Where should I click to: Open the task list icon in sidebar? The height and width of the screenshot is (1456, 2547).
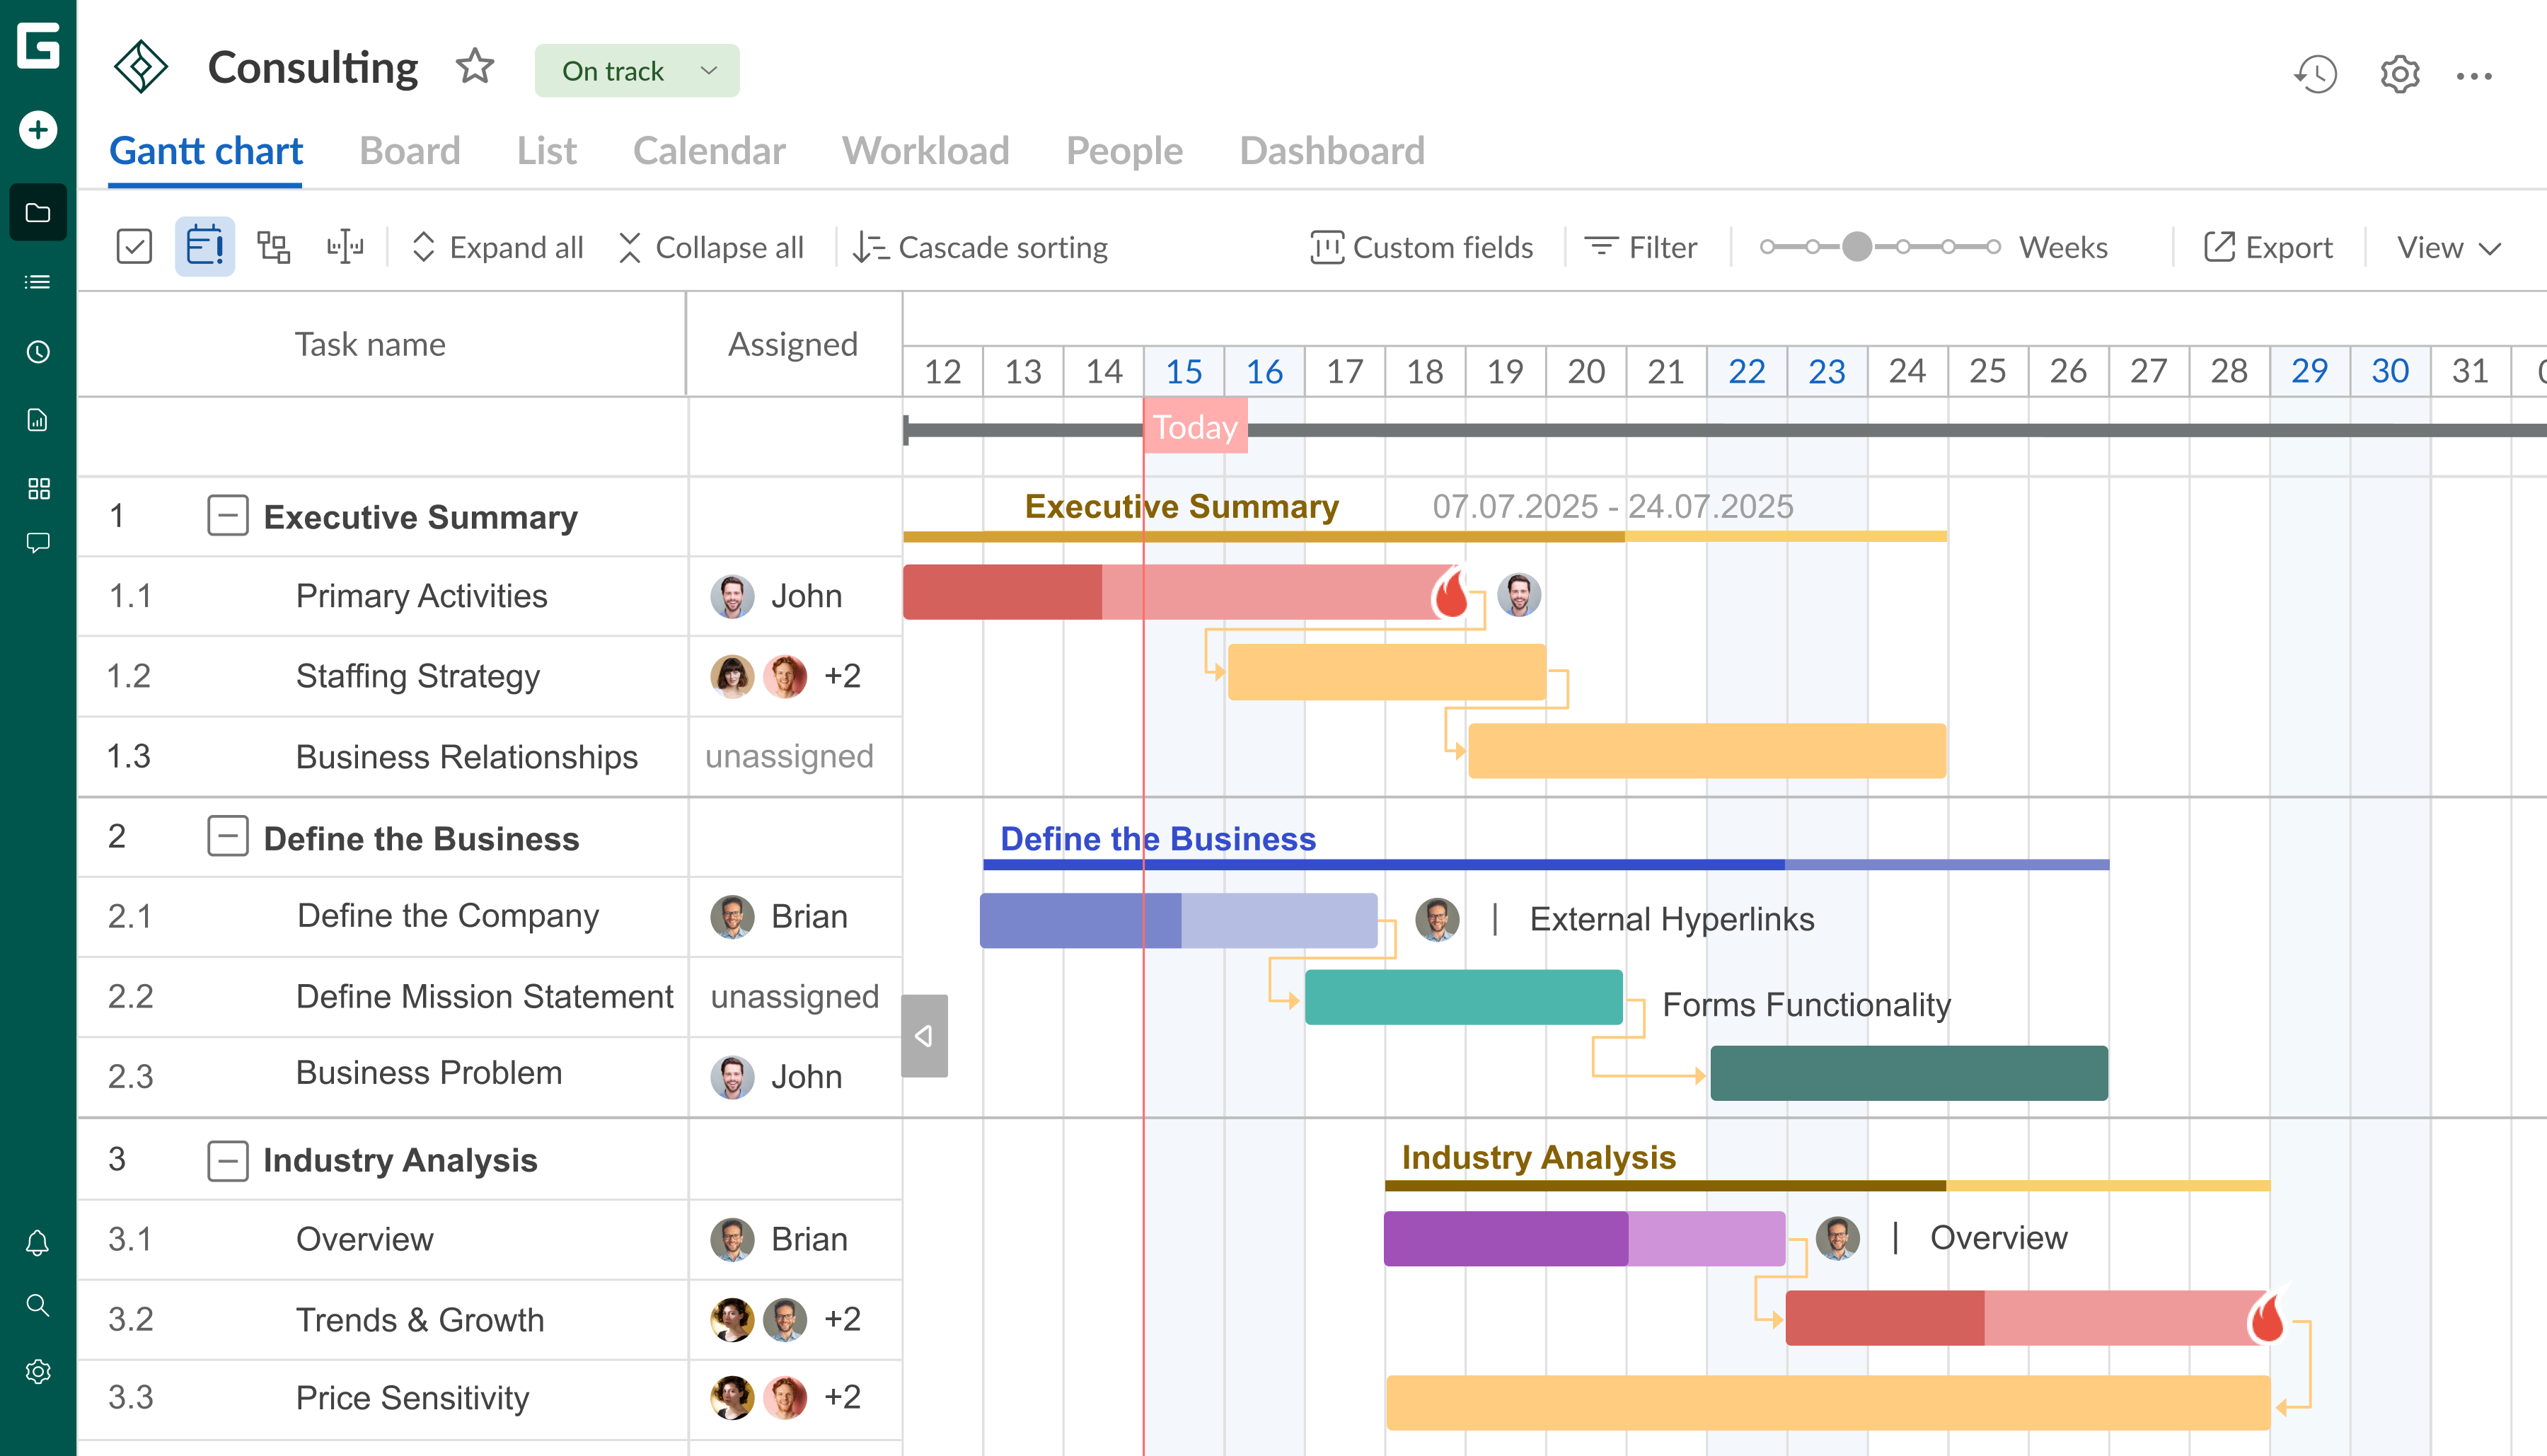(38, 282)
